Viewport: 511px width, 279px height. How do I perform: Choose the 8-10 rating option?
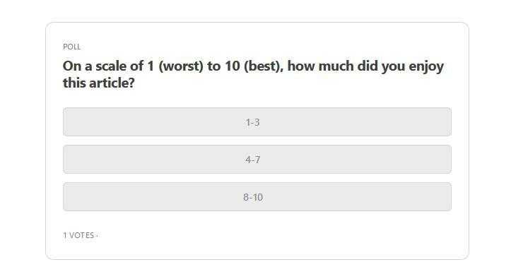point(257,197)
